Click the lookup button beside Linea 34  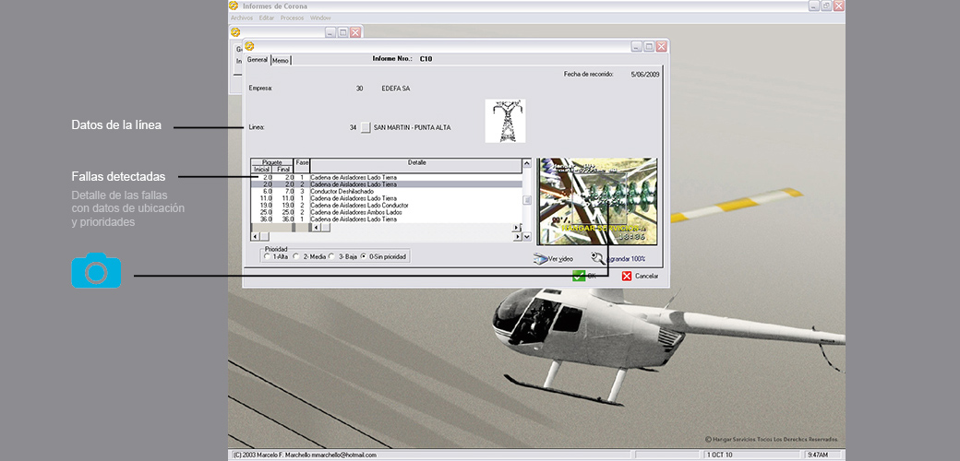(366, 127)
